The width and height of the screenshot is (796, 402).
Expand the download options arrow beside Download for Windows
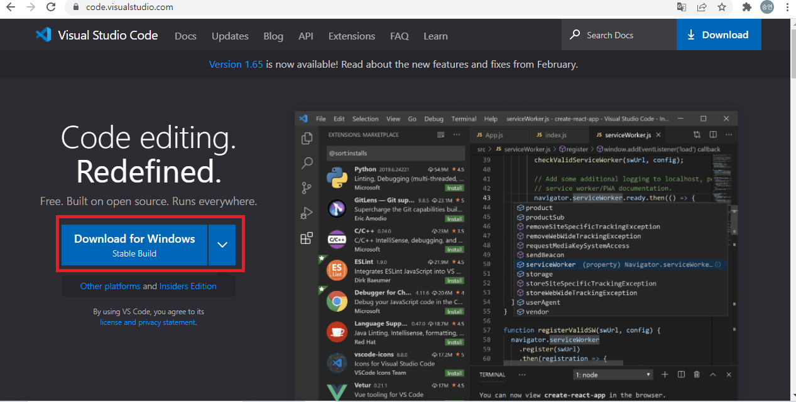[x=222, y=245]
